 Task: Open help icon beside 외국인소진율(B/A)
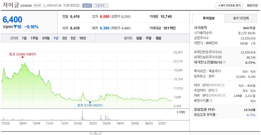(x=224, y=62)
